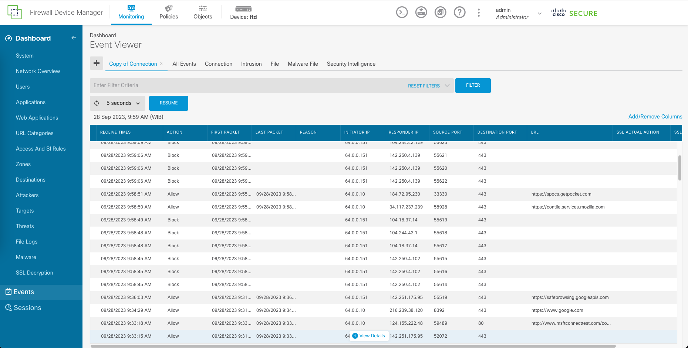Click the refresh interval icon
The width and height of the screenshot is (688, 348).
point(97,103)
